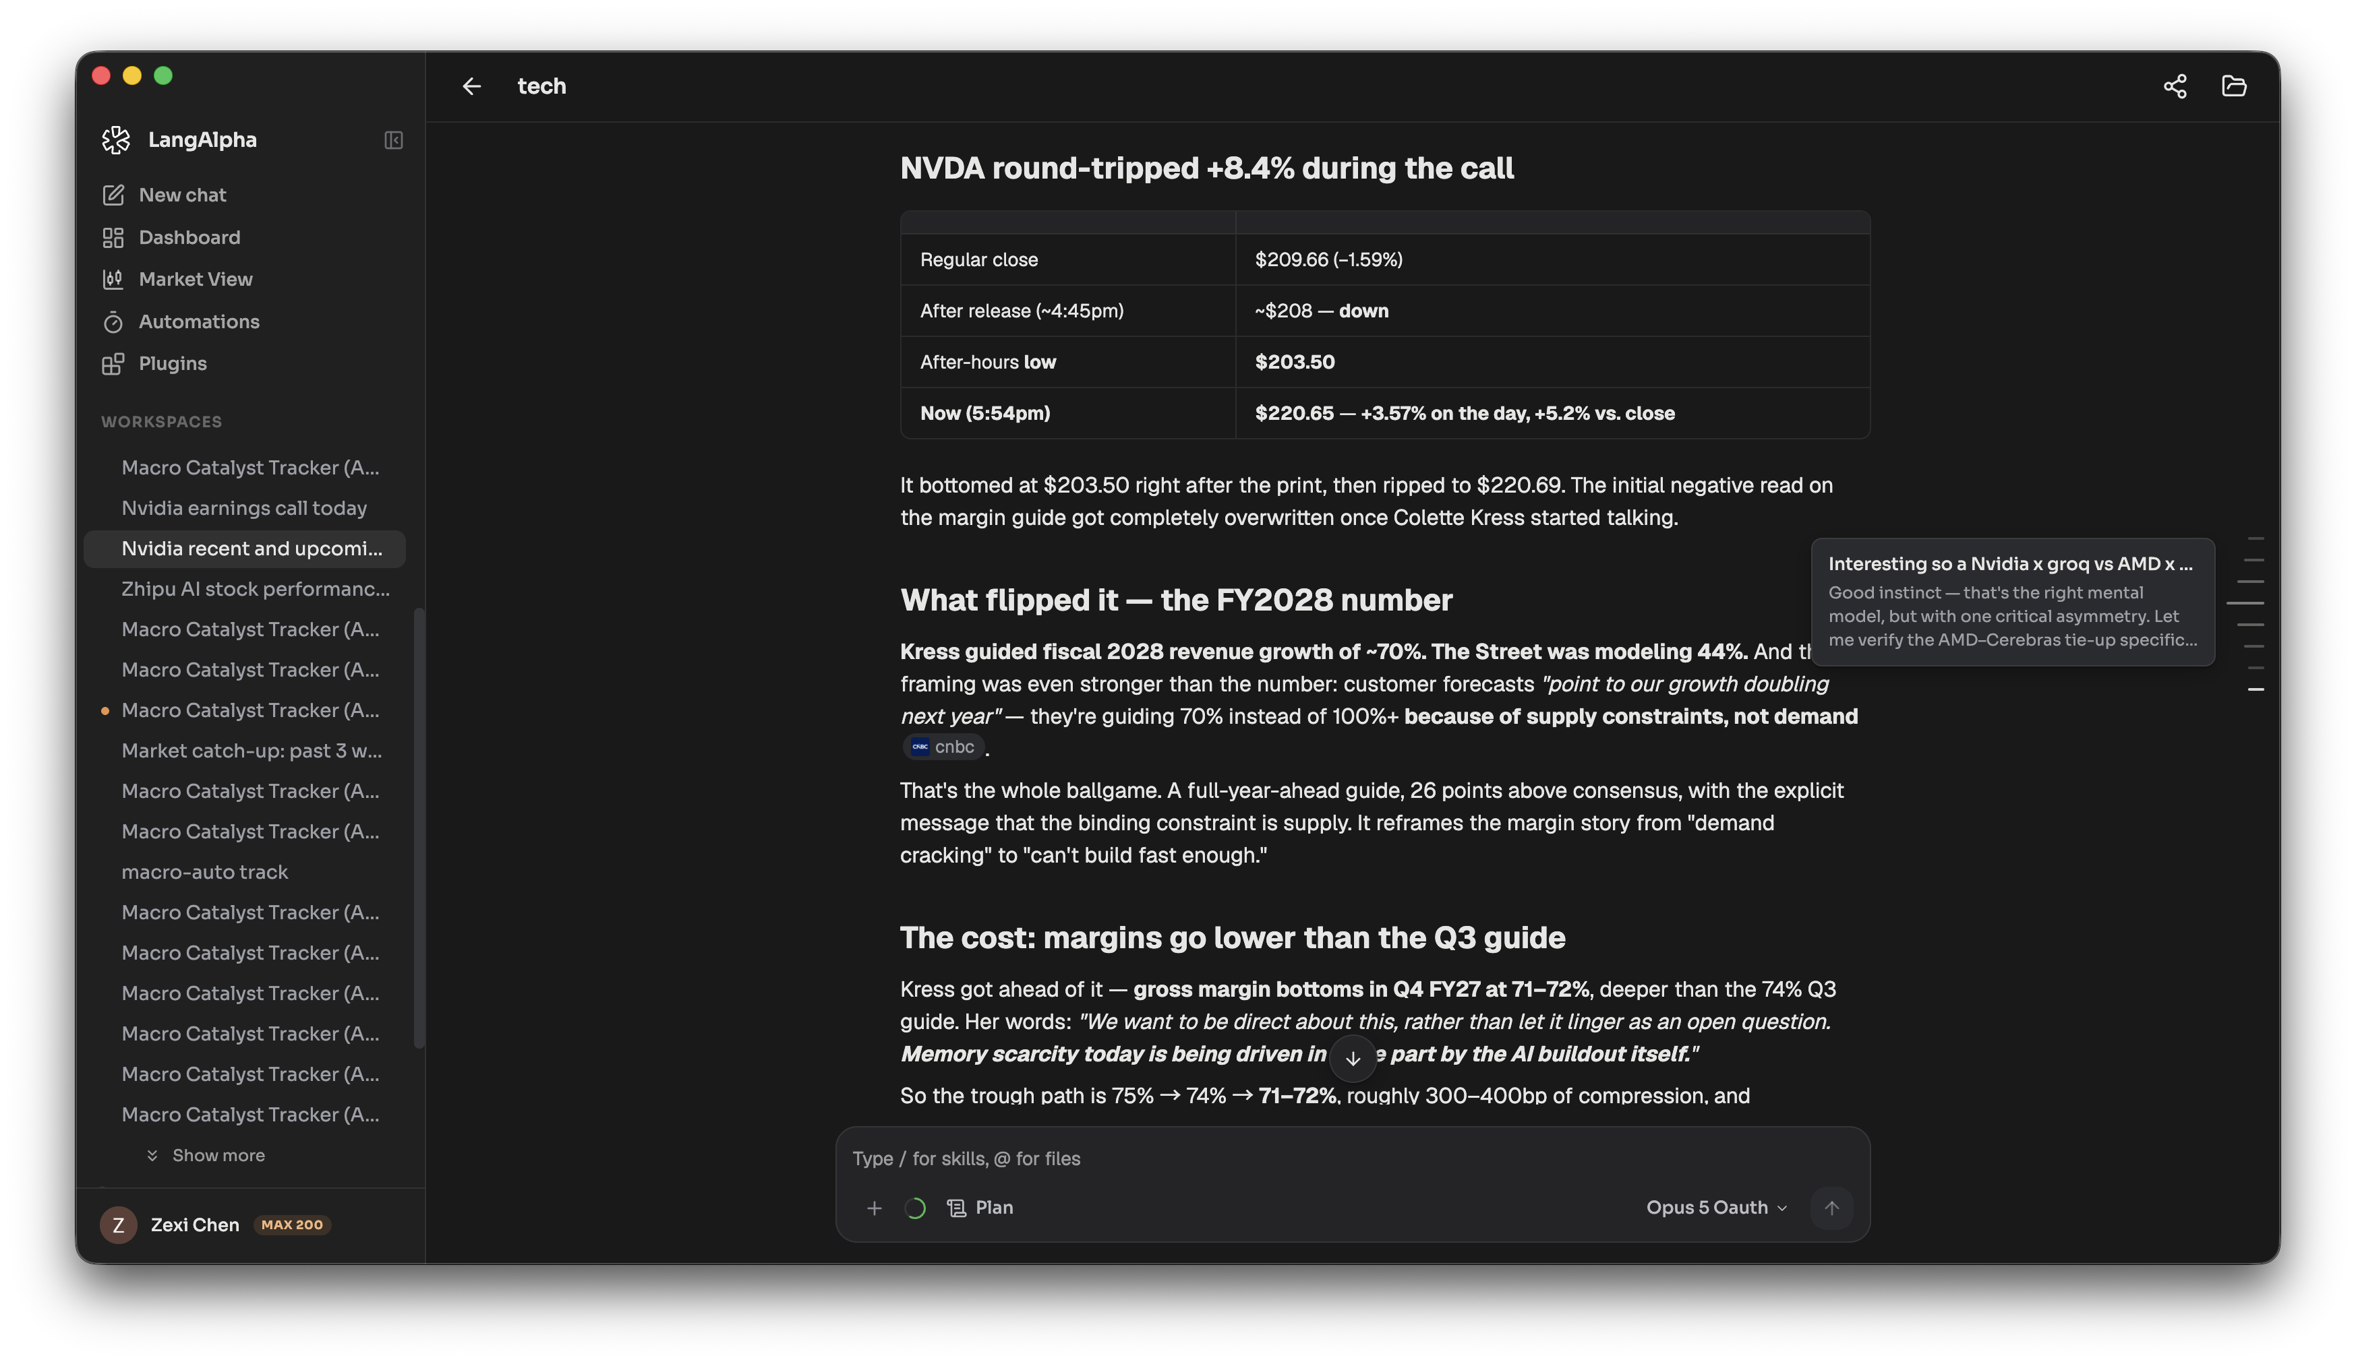Expand Show more workspaces
The image size is (2356, 1364).
click(206, 1156)
